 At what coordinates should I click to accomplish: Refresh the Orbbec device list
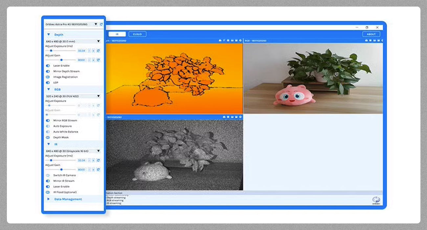[101, 24]
